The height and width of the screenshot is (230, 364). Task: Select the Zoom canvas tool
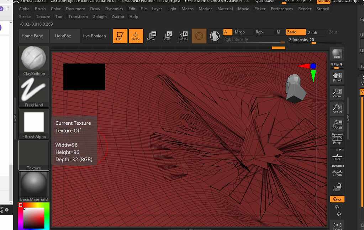click(x=337, y=92)
